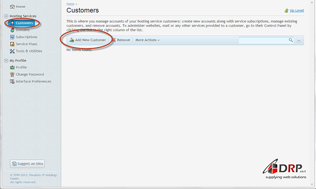This screenshot has height=189, width=316.
Task: Open Service Plans menu item
Action: 26,44
